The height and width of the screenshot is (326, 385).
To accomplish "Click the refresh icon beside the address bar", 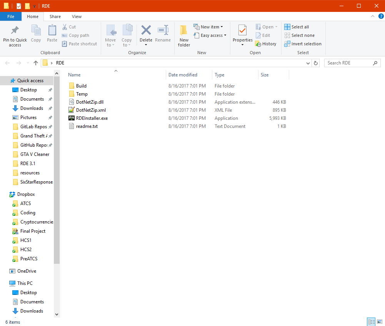I will click(316, 63).
